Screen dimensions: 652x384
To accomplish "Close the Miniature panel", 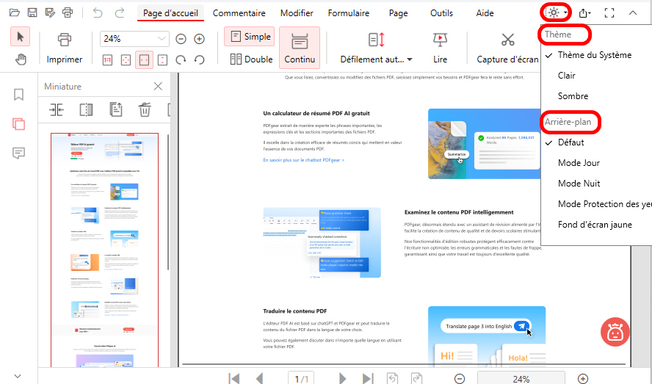I will (158, 86).
